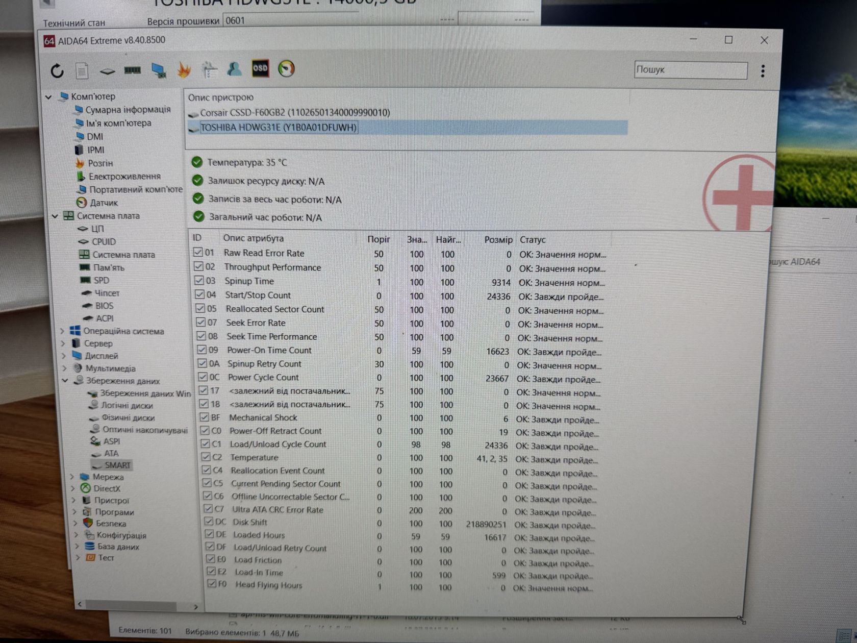Collapse the Комп'ютер tree node
Screen dimensions: 857x643
coord(49,97)
